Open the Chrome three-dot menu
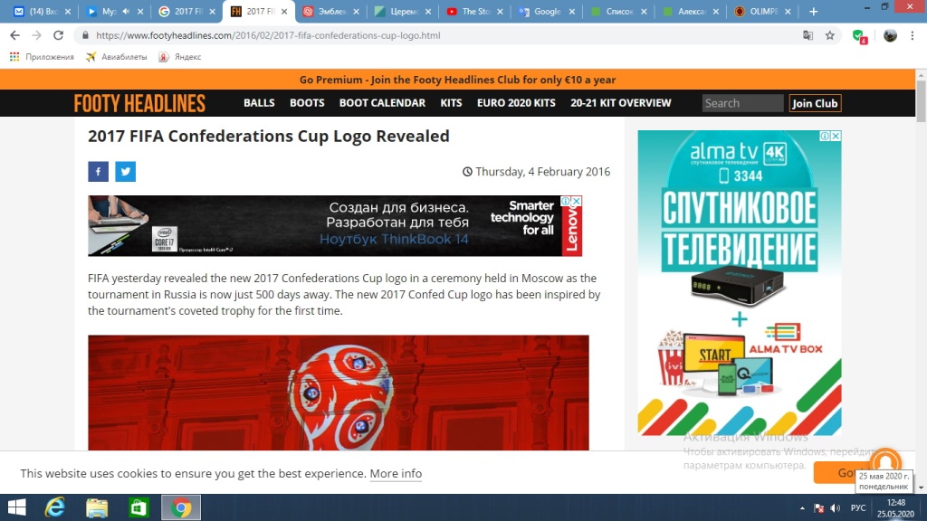This screenshot has width=927, height=521. click(x=913, y=35)
